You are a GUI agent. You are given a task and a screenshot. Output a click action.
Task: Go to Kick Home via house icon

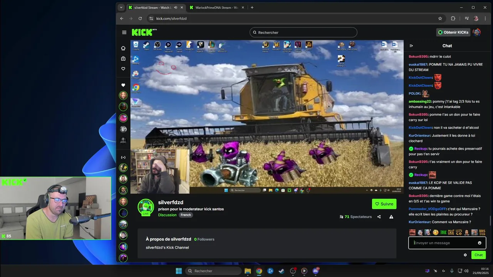point(123,48)
